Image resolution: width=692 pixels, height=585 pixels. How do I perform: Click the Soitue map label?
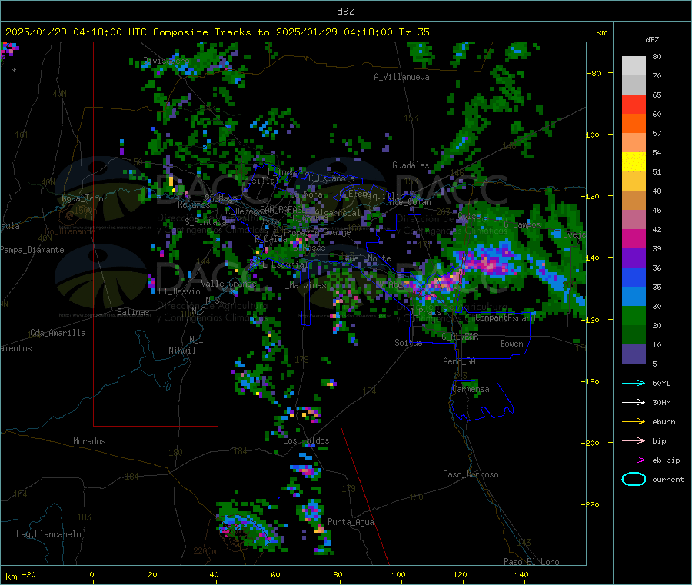(408, 343)
